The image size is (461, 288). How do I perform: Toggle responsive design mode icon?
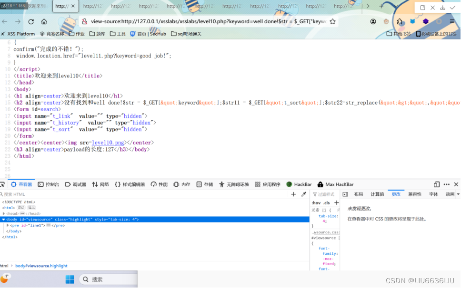point(437,184)
